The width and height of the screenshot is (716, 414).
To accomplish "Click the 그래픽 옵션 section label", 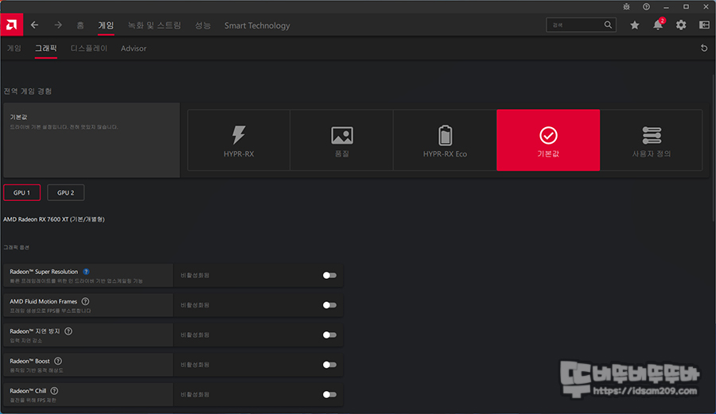I will [17, 247].
